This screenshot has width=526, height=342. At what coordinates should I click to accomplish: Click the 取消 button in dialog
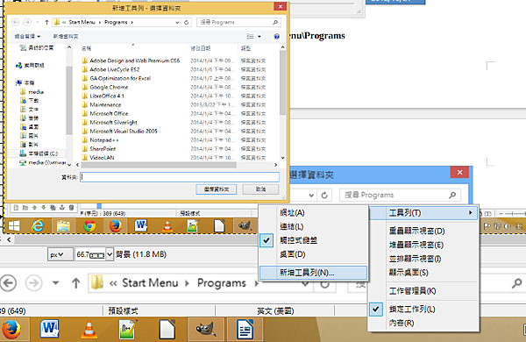(x=260, y=189)
